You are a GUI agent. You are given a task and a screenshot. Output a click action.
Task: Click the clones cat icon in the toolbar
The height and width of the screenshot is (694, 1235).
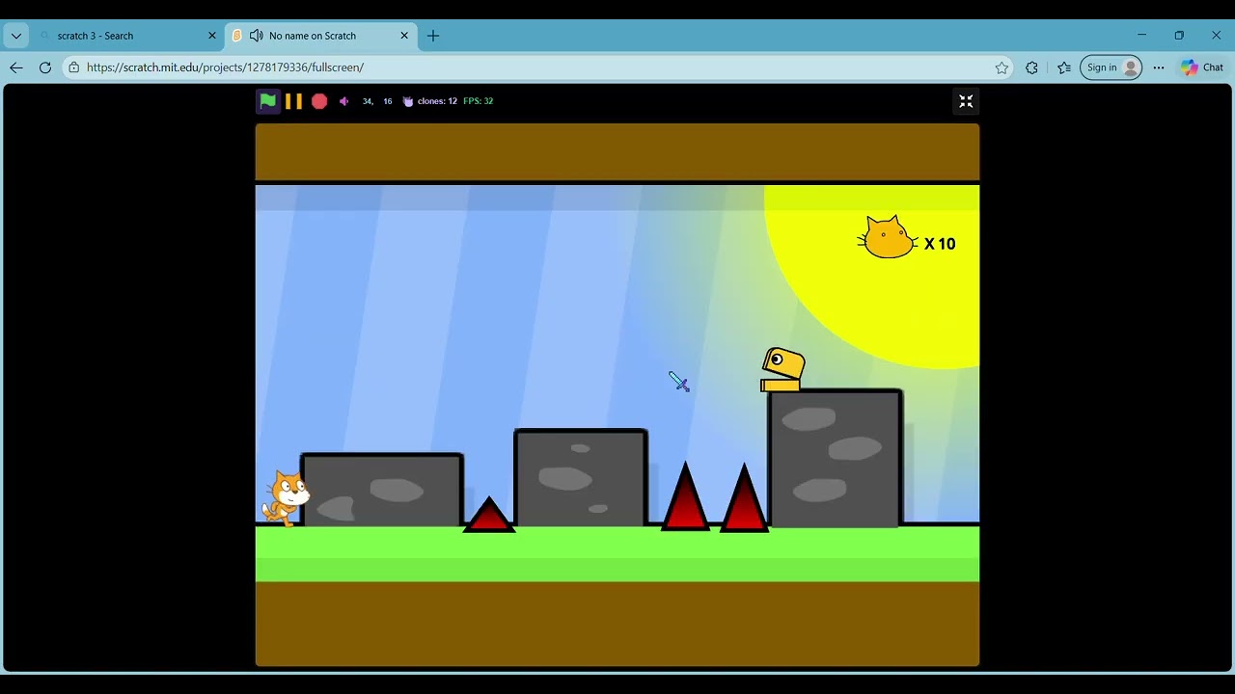407,101
